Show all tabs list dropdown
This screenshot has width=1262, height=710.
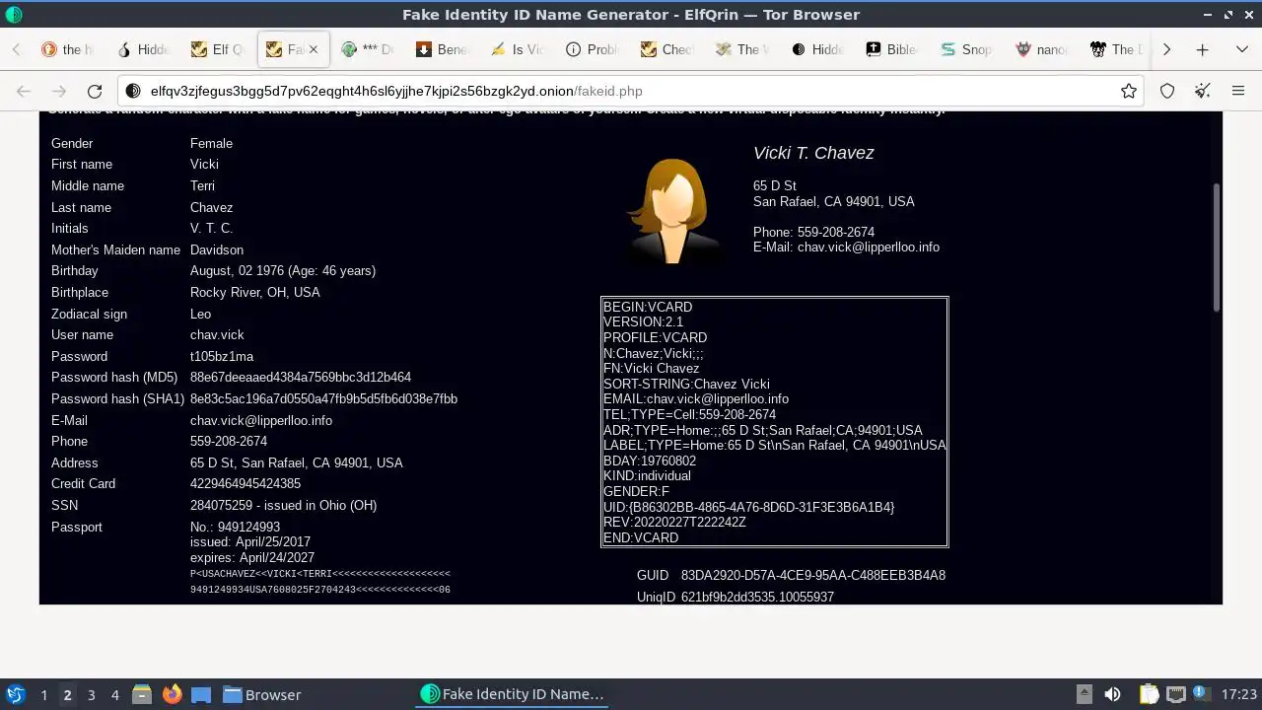pos(1242,49)
